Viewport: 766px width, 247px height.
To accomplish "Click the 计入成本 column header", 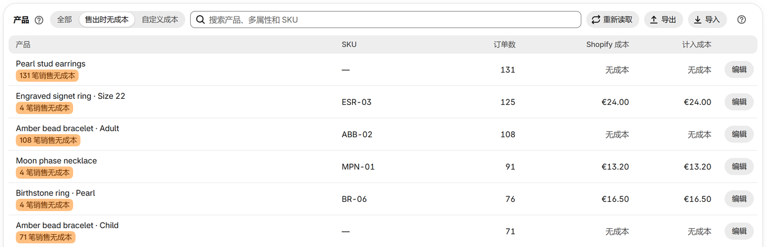I will [697, 45].
